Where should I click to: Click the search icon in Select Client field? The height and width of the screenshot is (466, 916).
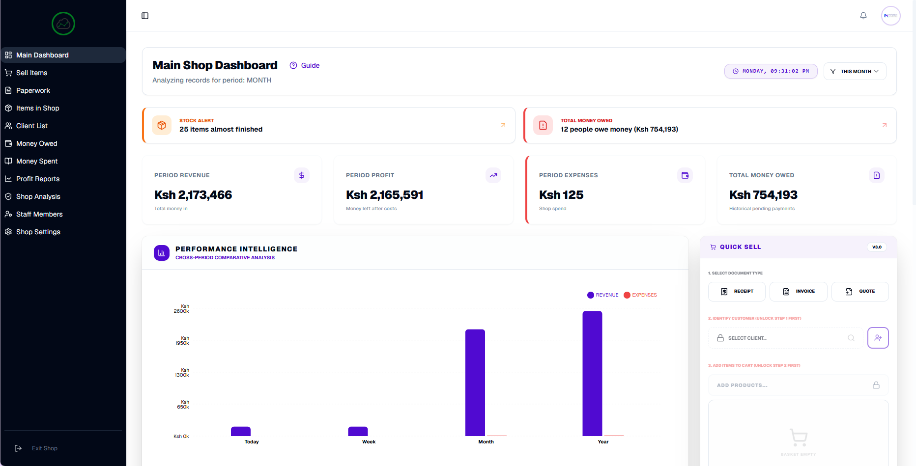851,338
